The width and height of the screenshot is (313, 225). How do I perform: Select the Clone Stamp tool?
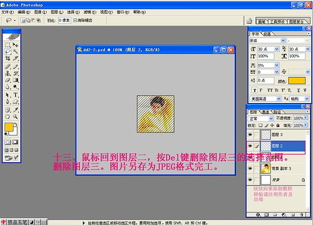8,73
